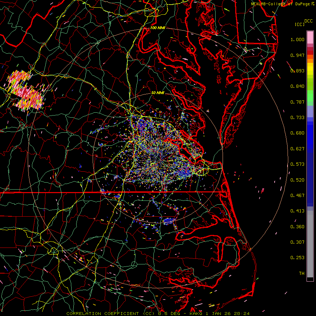Select the 0.680 legend value
316x316 pixels.
coord(297,133)
